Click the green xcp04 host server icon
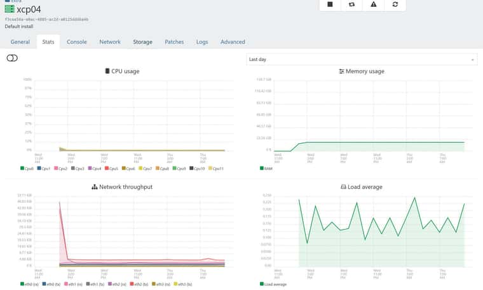 10,9
